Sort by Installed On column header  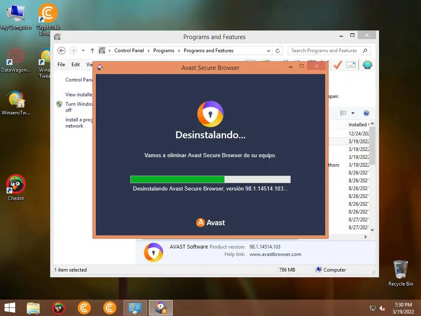pyautogui.click(x=359, y=124)
